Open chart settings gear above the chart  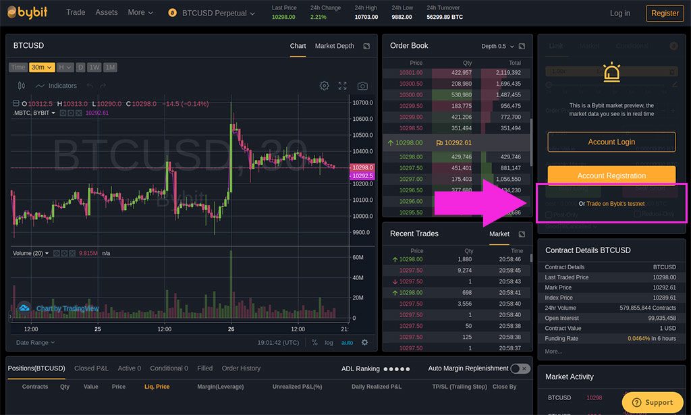tap(324, 86)
